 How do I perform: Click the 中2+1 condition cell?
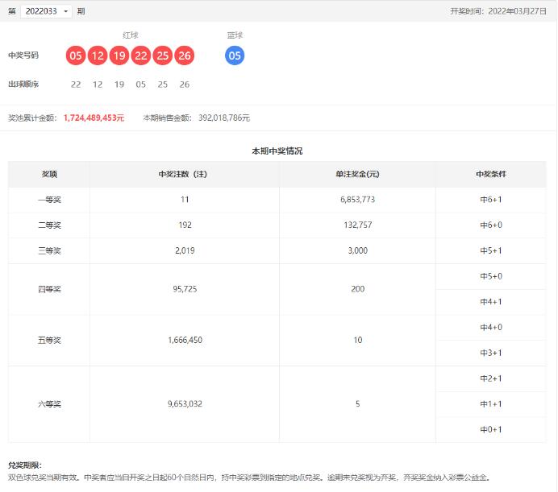click(x=491, y=378)
